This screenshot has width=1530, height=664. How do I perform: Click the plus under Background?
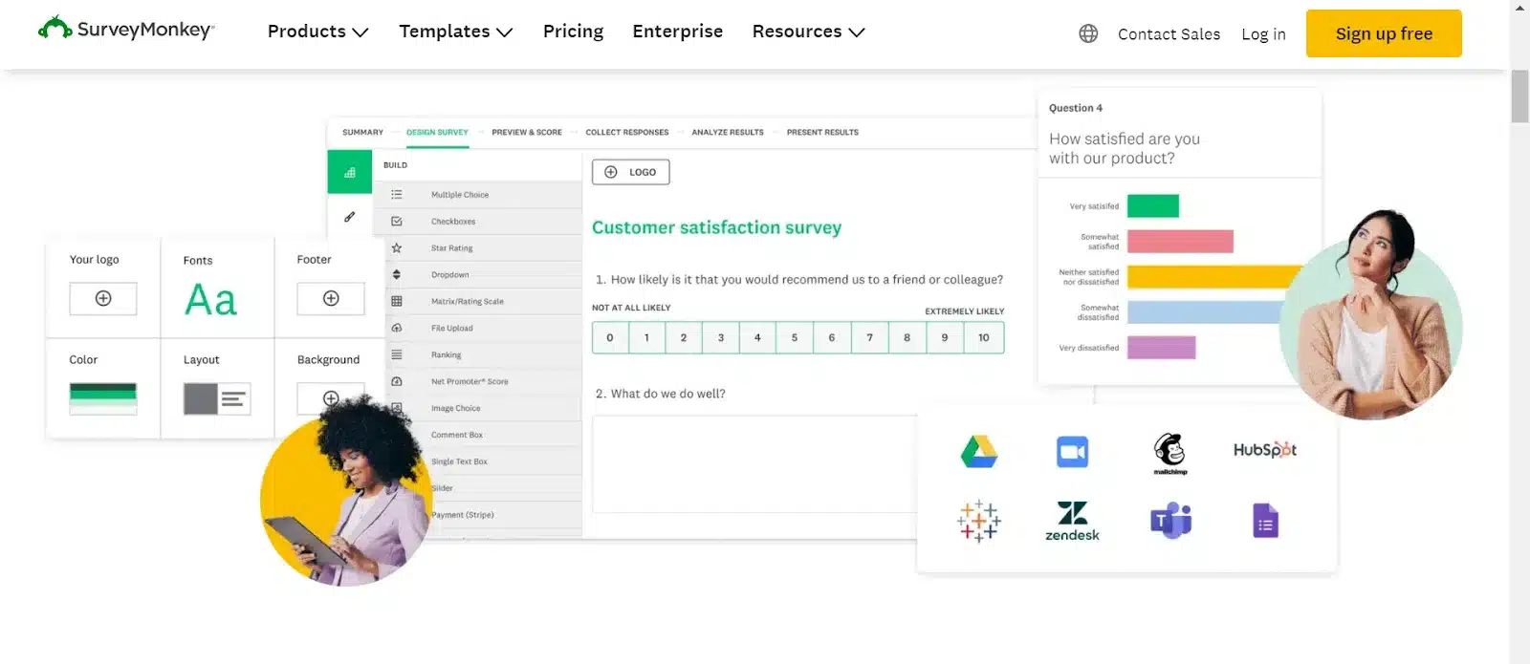tap(331, 398)
